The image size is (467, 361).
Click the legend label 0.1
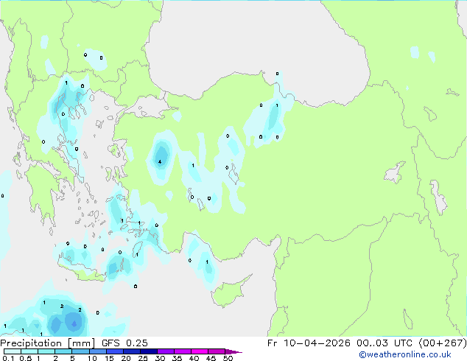tap(8, 358)
